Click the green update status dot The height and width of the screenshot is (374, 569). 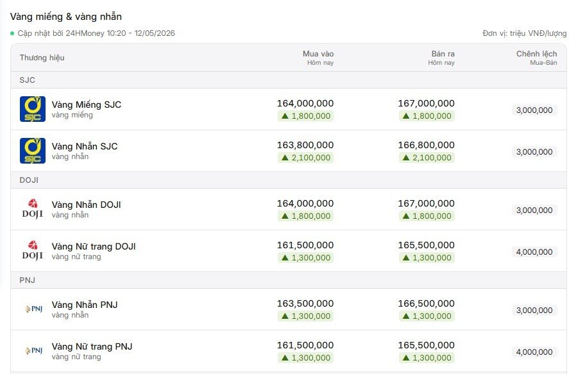coord(12,33)
